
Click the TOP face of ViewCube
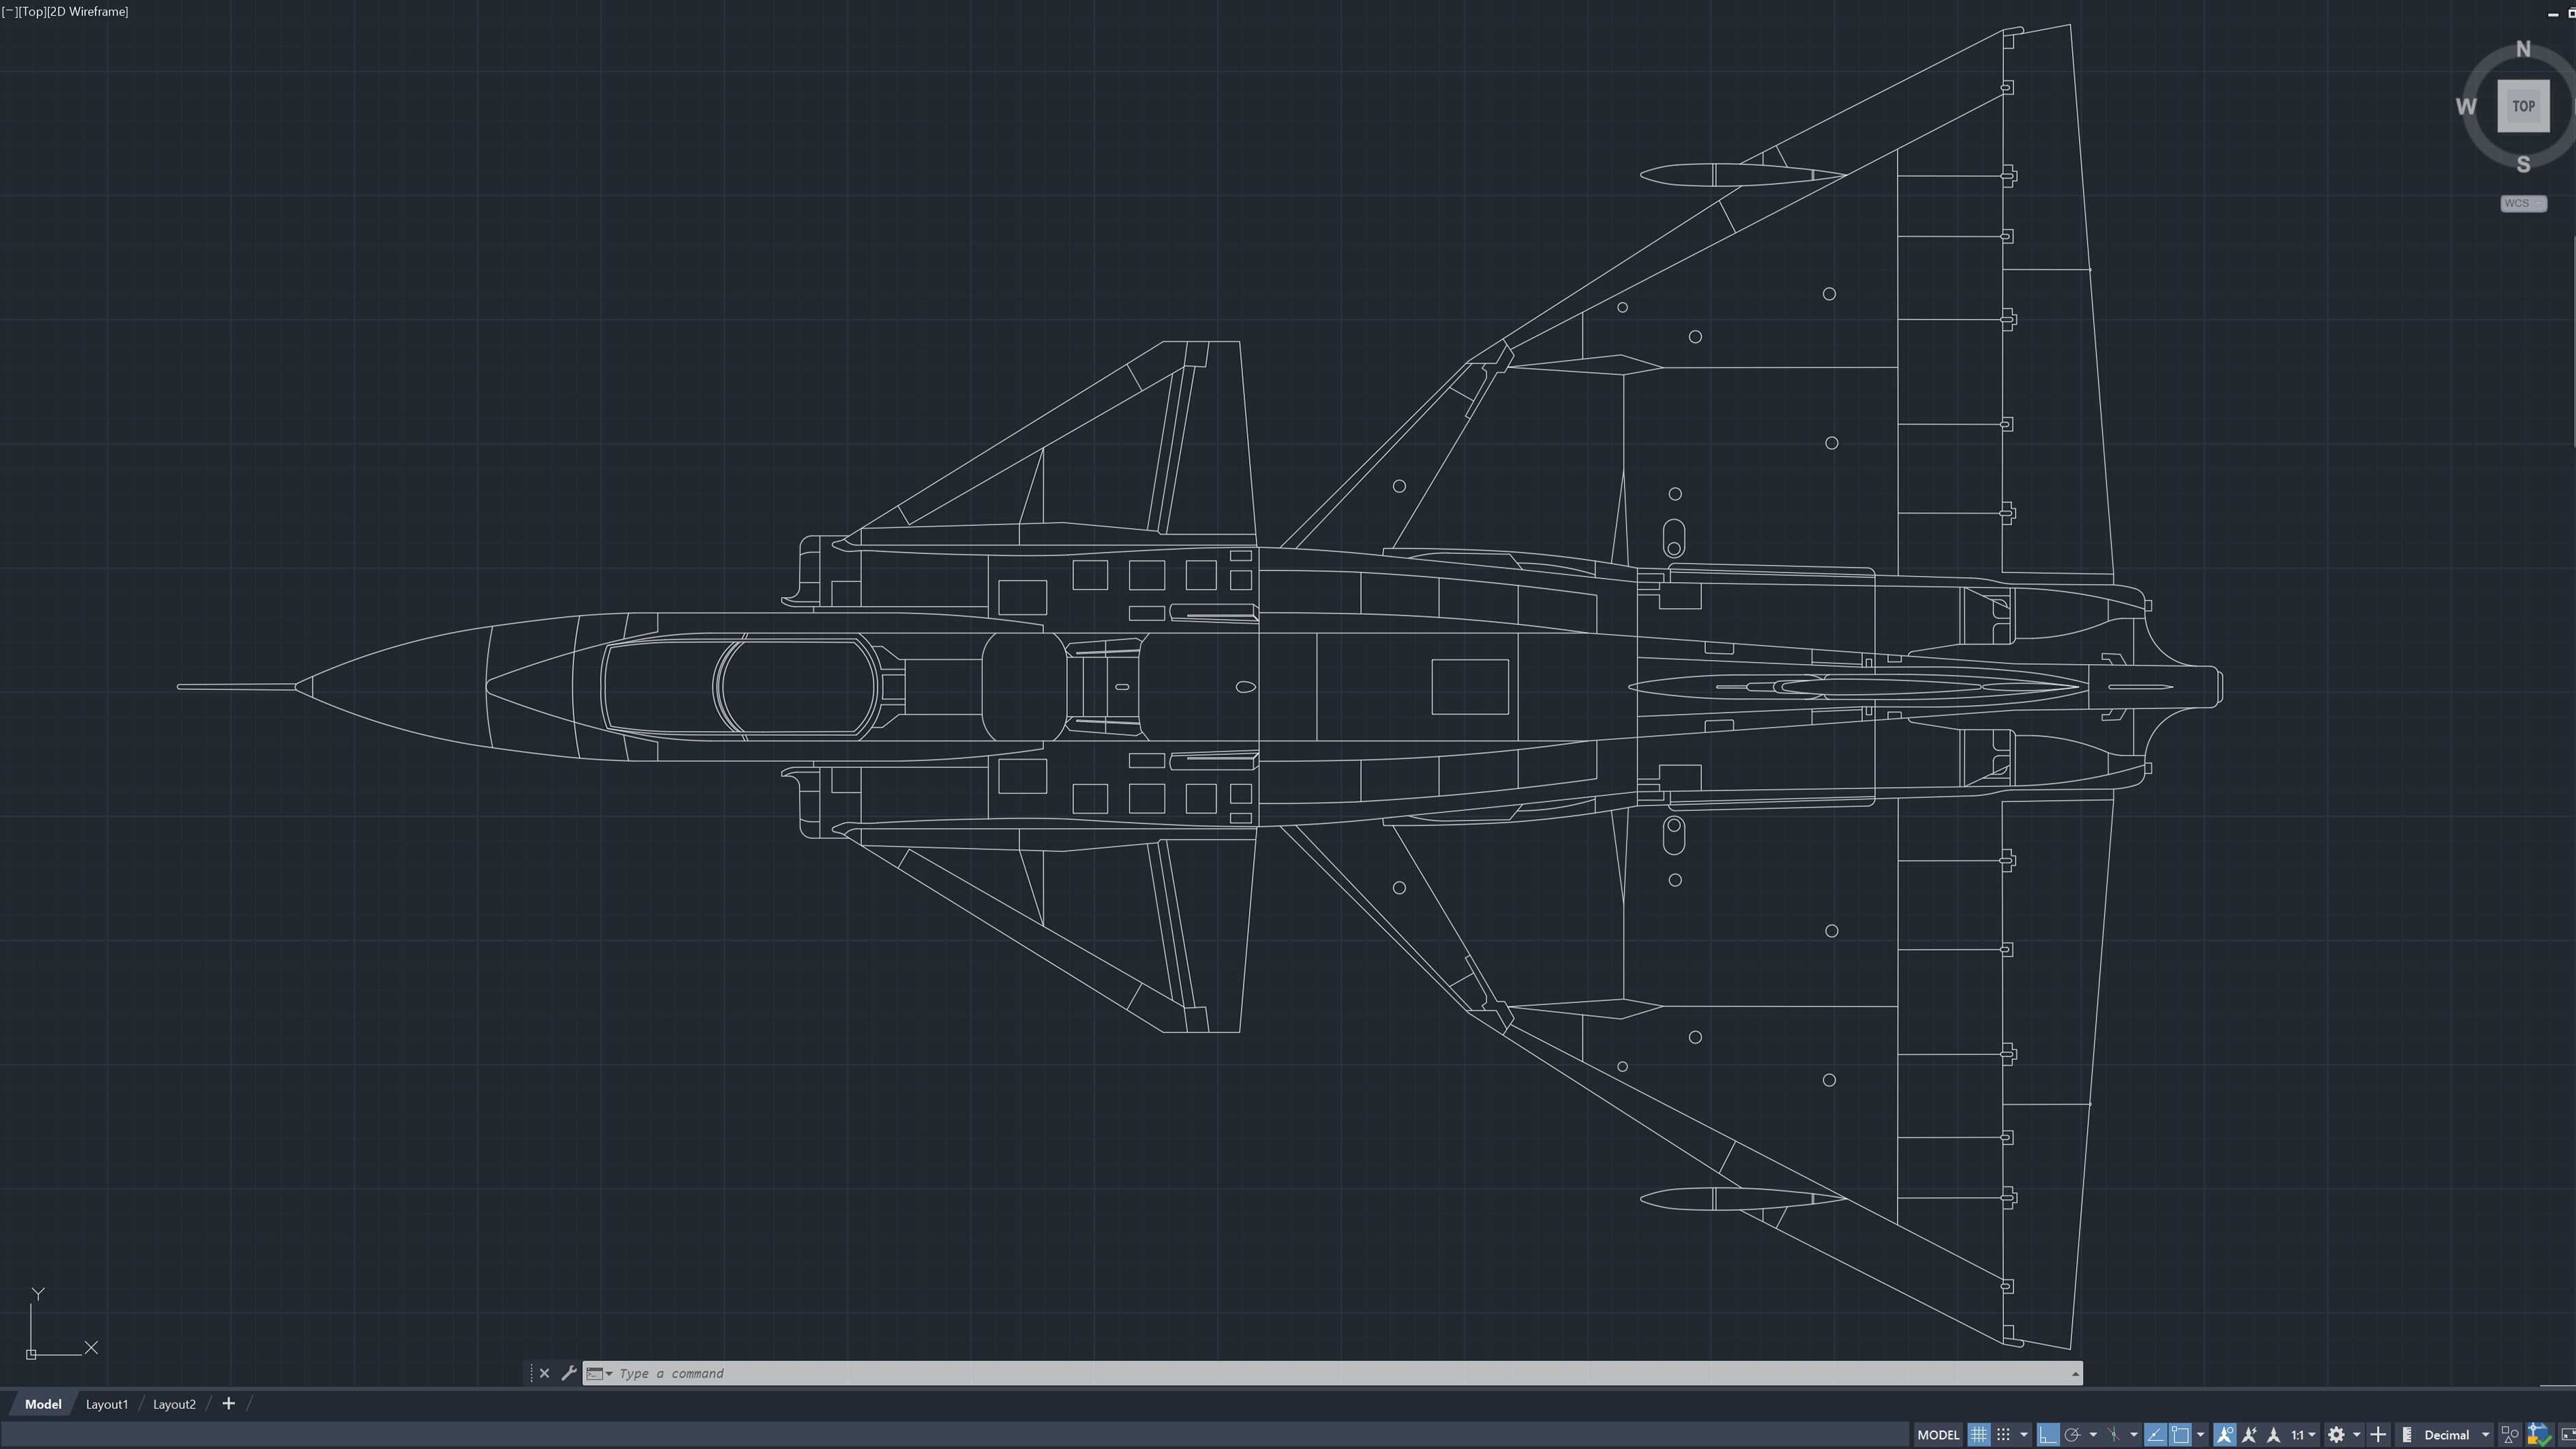click(x=2523, y=106)
